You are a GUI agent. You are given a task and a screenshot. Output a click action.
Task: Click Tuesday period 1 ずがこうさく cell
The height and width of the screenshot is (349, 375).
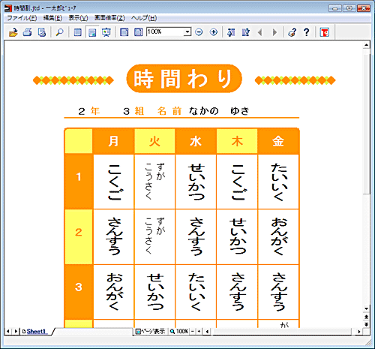pyautogui.click(x=154, y=182)
